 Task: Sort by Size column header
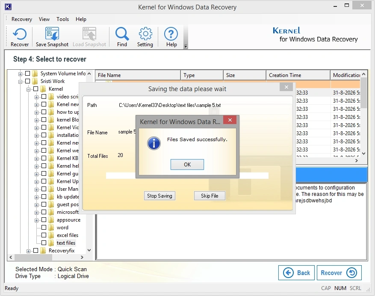(x=245, y=75)
